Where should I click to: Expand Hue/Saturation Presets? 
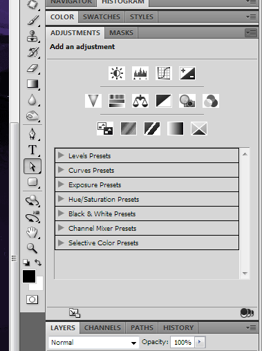[61, 199]
